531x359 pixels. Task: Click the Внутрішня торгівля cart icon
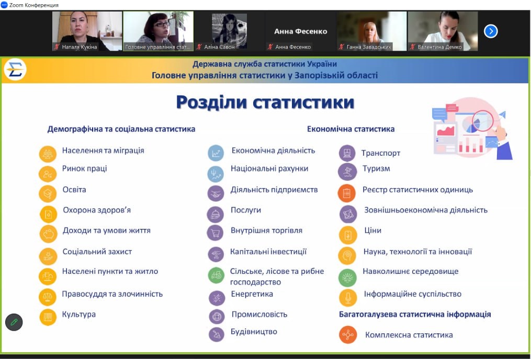coord(216,233)
